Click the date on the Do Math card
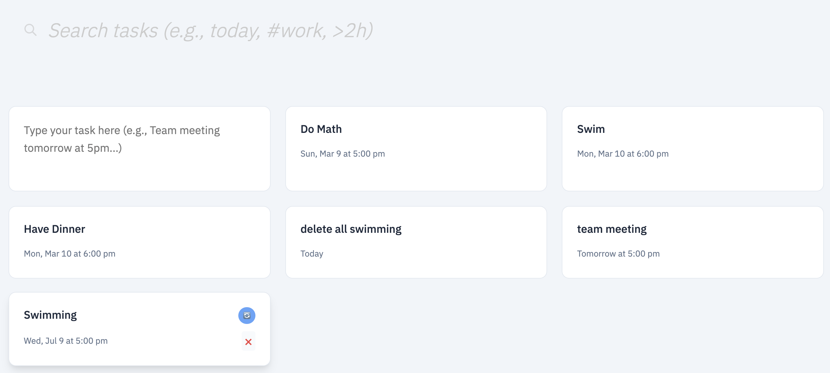The image size is (830, 373). point(342,154)
